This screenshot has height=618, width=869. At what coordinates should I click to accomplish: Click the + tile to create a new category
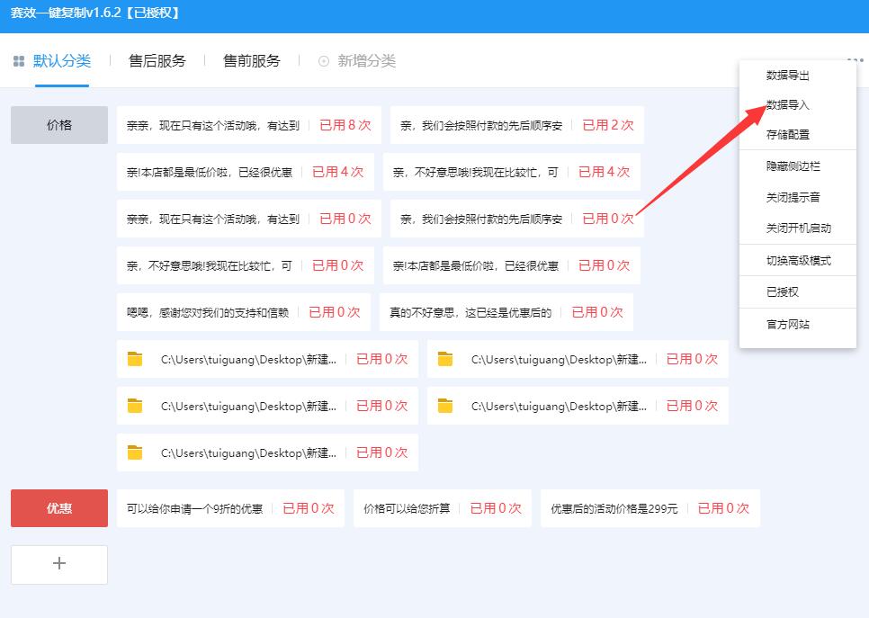58,564
